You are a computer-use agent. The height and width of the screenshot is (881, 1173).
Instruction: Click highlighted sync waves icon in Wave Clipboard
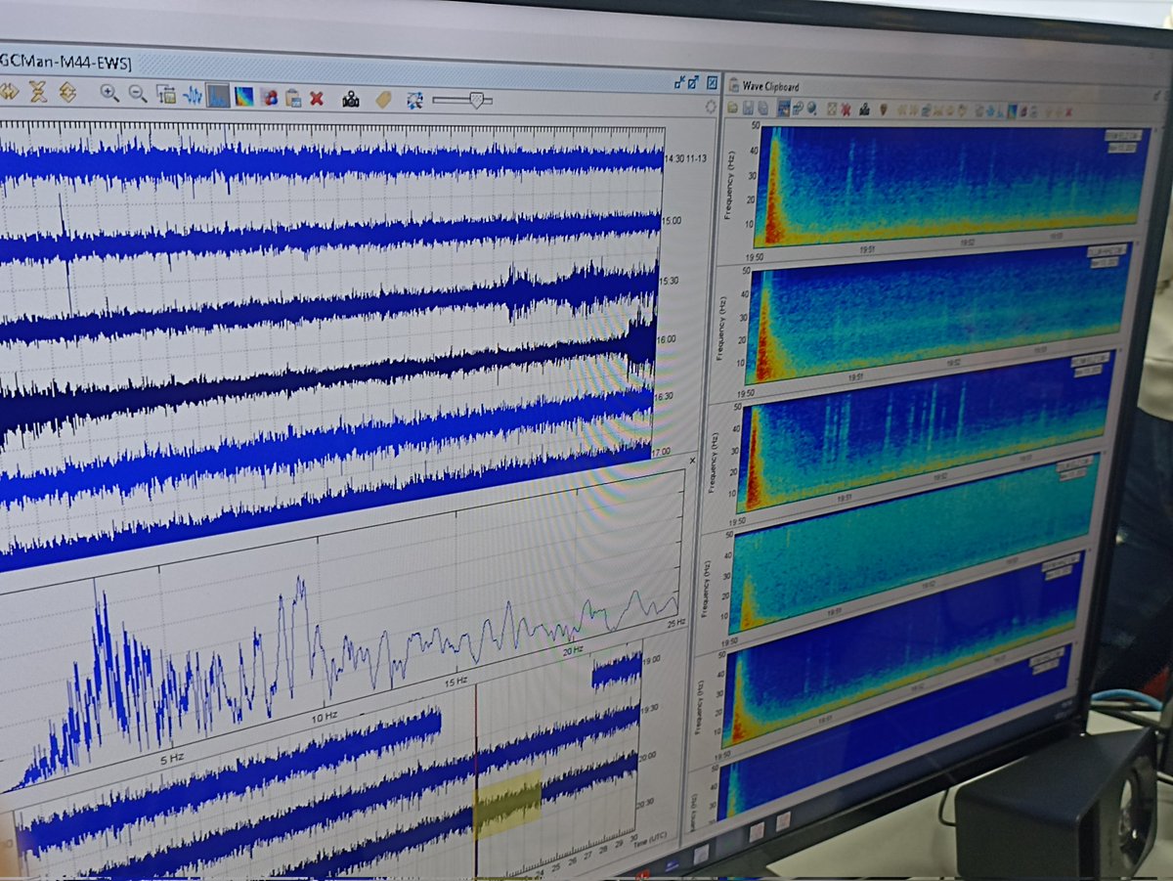784,109
